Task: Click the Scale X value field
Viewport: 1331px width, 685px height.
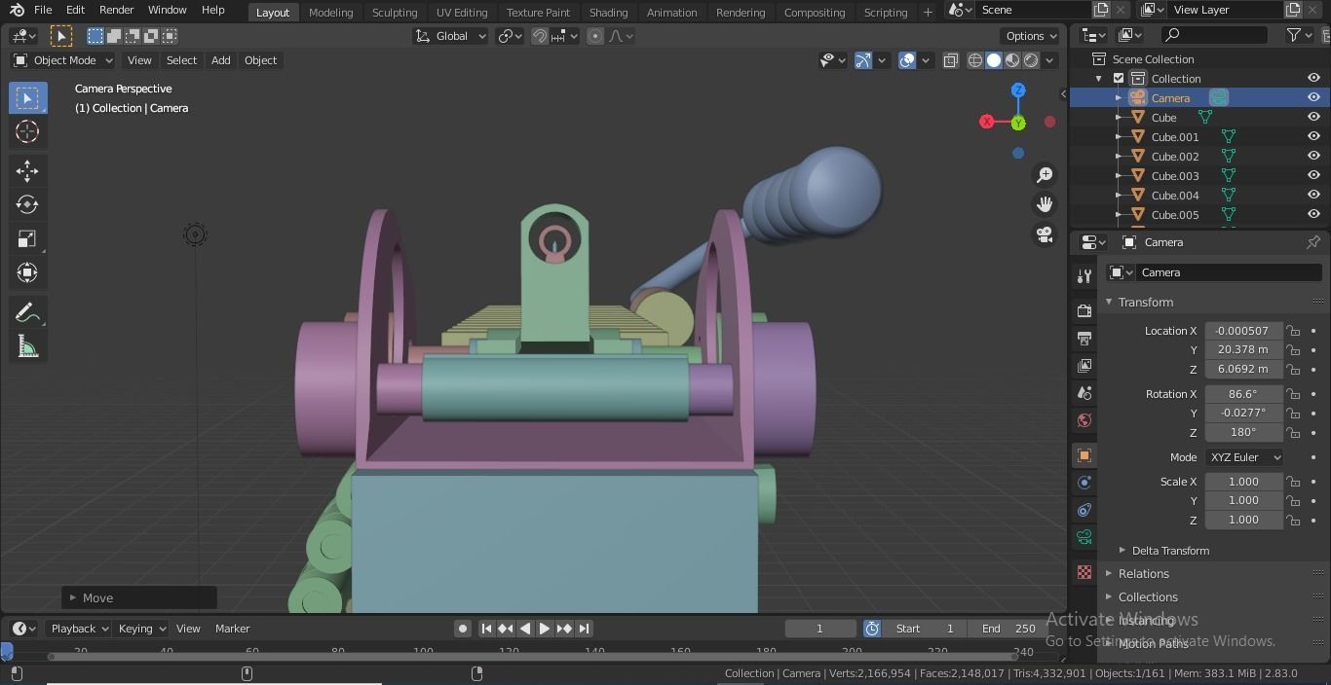Action: tap(1243, 482)
